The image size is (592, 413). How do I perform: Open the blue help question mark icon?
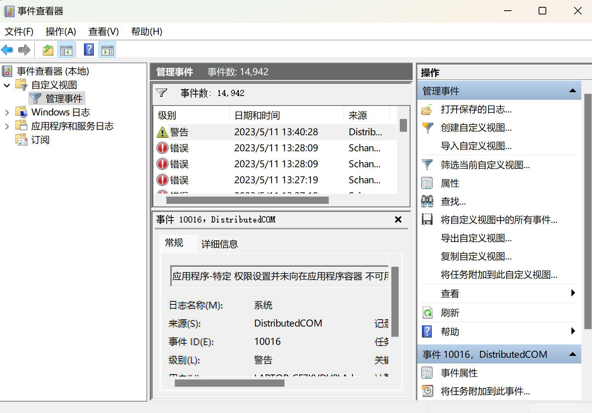point(88,50)
